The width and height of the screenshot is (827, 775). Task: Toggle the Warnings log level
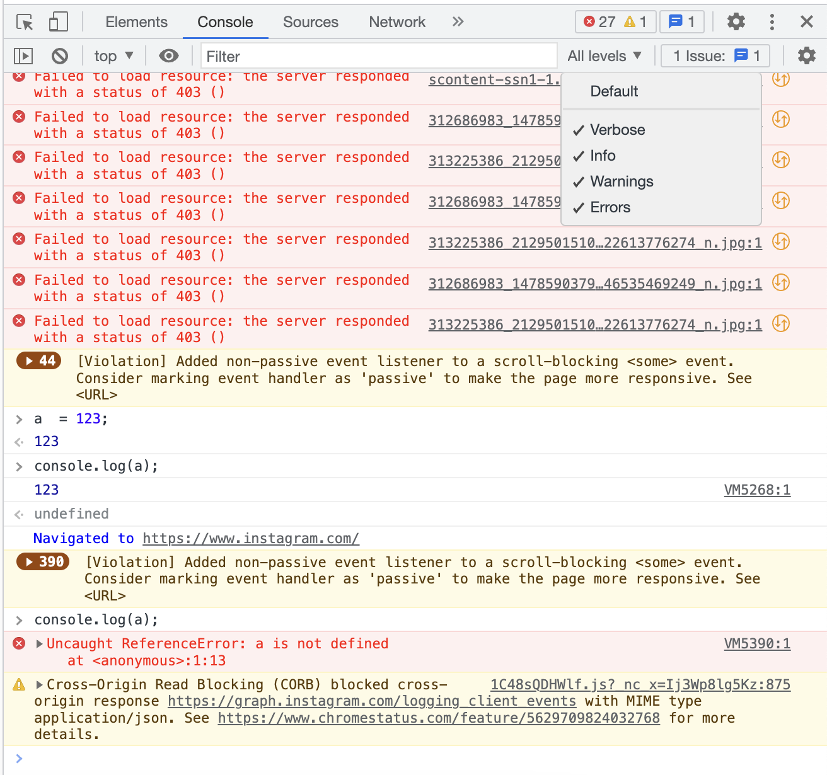coord(661,181)
